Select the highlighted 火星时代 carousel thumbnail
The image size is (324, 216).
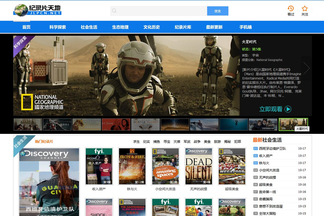coord(293,124)
